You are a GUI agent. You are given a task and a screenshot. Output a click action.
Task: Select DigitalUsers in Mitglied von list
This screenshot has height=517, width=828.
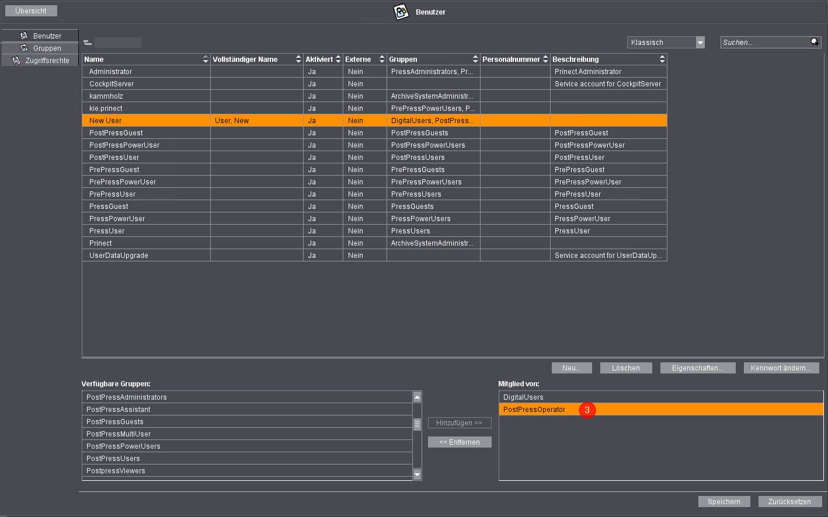click(661, 397)
